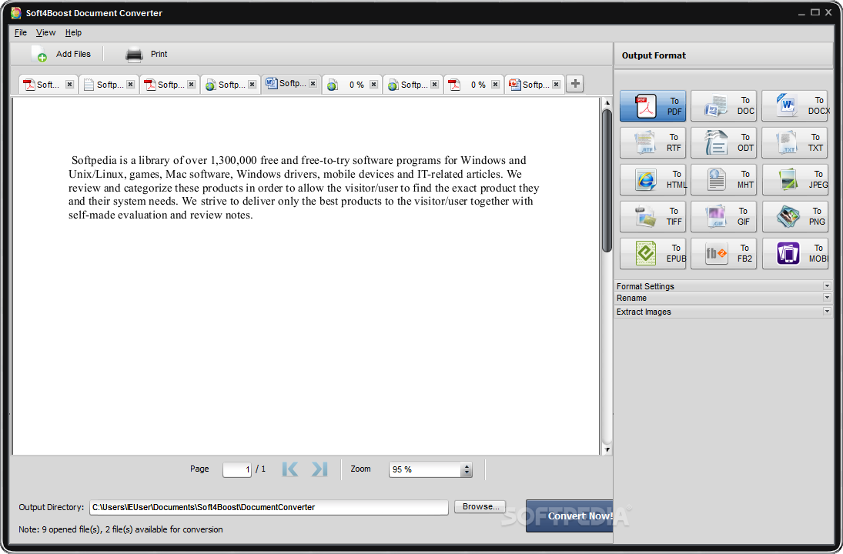The height and width of the screenshot is (554, 843).
Task: Choose the To ODT format button
Action: (x=724, y=142)
